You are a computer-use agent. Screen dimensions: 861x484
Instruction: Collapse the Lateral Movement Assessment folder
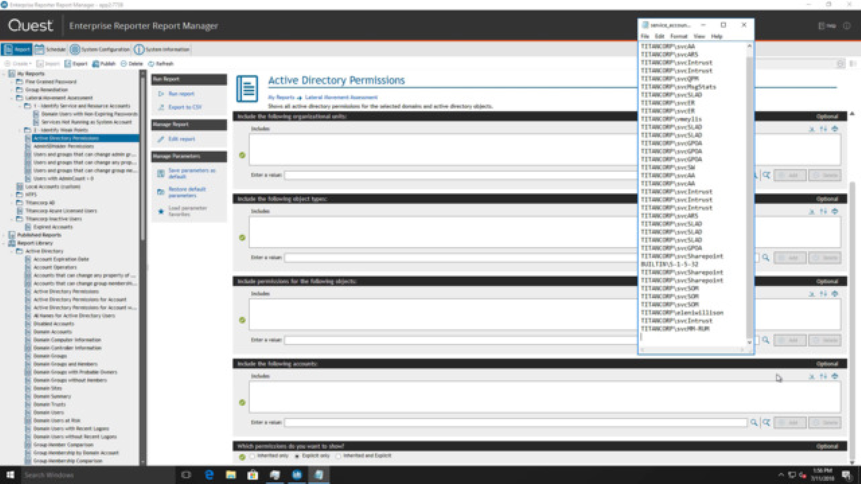(x=10, y=97)
